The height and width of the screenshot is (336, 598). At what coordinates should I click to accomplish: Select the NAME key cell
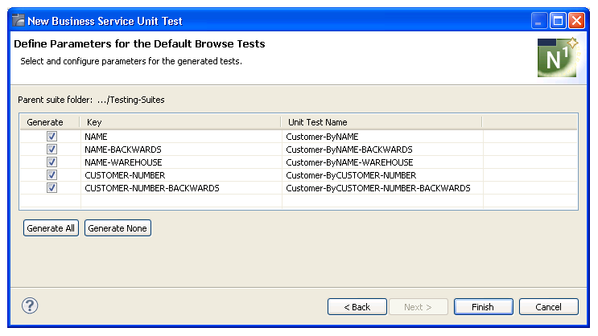(181, 137)
